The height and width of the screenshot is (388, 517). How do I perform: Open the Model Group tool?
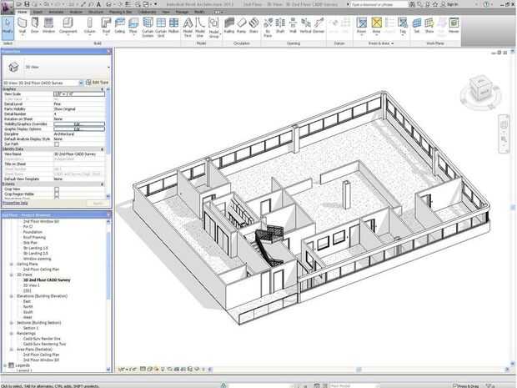point(213,28)
